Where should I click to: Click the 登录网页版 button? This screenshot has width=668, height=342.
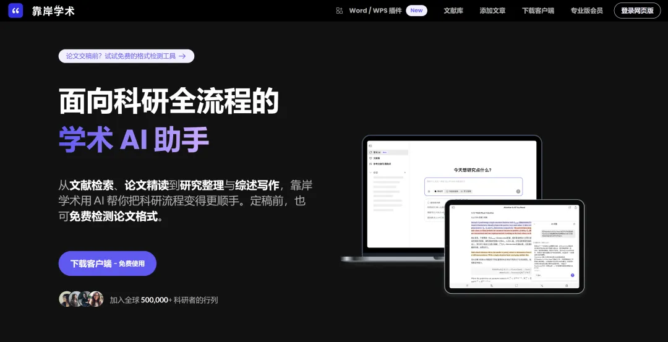coord(637,11)
